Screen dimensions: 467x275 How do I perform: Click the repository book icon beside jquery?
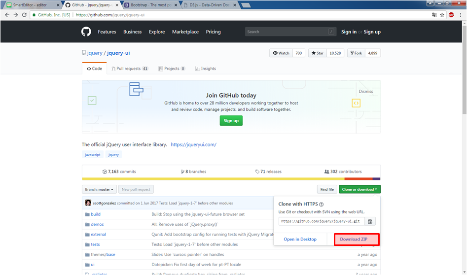coord(84,53)
